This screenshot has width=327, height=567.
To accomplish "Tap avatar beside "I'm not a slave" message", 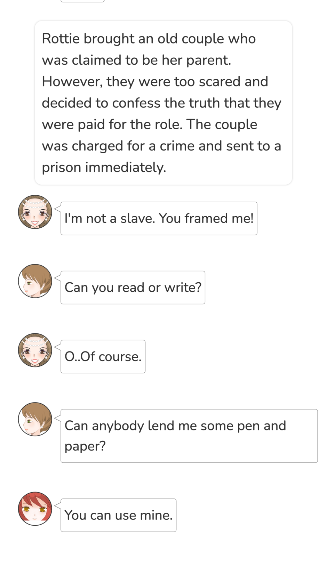I will point(35,212).
